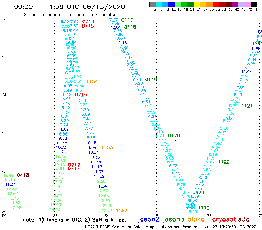Select the blue wave height '11.31'
Image resolution: width=262 pixels, height=230 pixels.
(10, 184)
